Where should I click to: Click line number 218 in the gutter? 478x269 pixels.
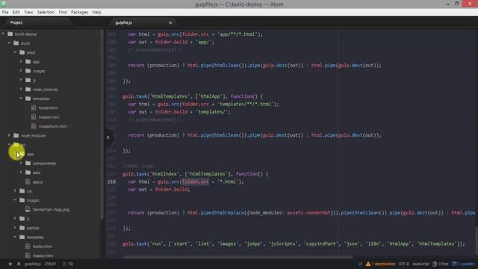pyautogui.click(x=111, y=182)
